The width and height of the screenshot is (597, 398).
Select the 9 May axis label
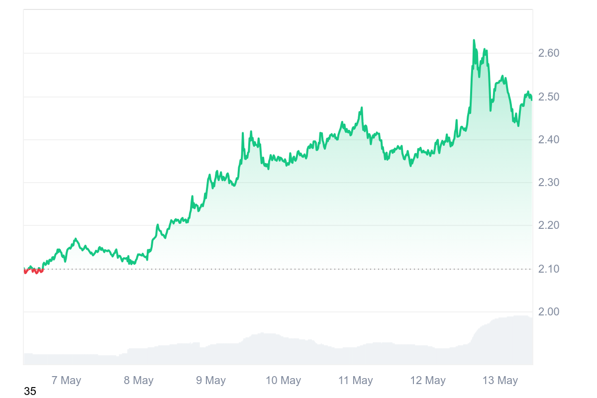211,381
